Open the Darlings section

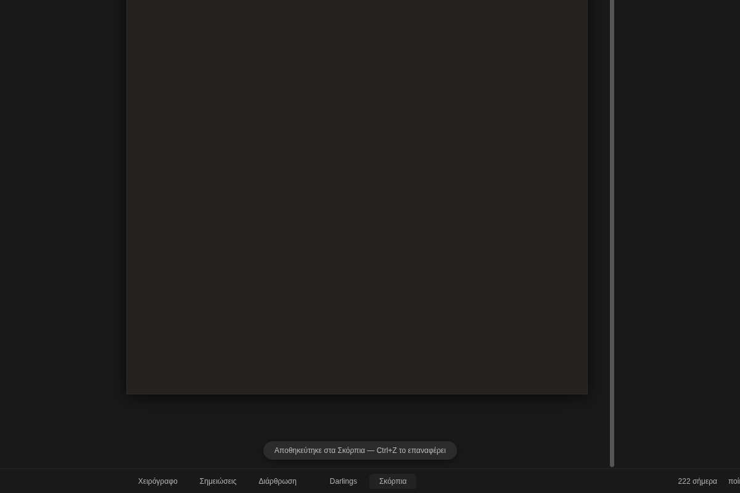click(343, 481)
